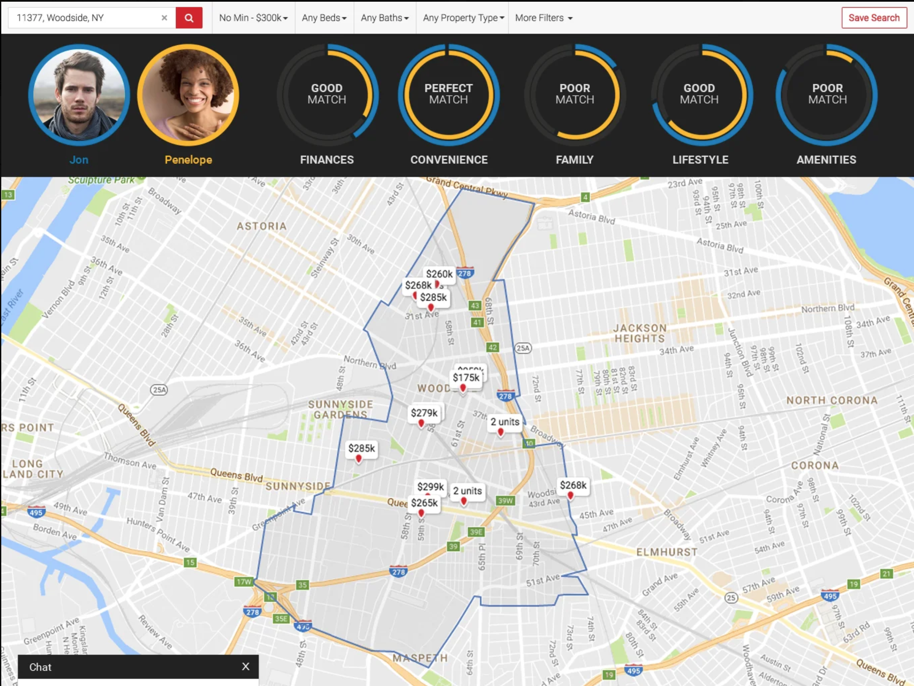The image size is (914, 686).
Task: Open Any Property Type dropdown
Action: coord(463,18)
